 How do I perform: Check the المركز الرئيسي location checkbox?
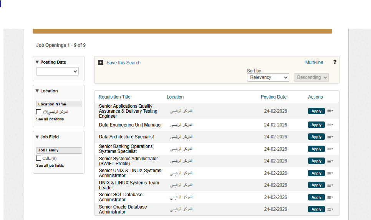pos(39,112)
